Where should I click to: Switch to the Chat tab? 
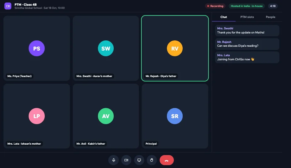(224, 17)
